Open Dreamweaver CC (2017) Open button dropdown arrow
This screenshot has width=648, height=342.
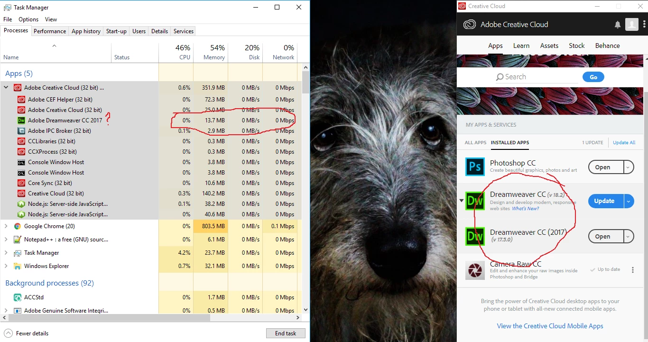(629, 236)
